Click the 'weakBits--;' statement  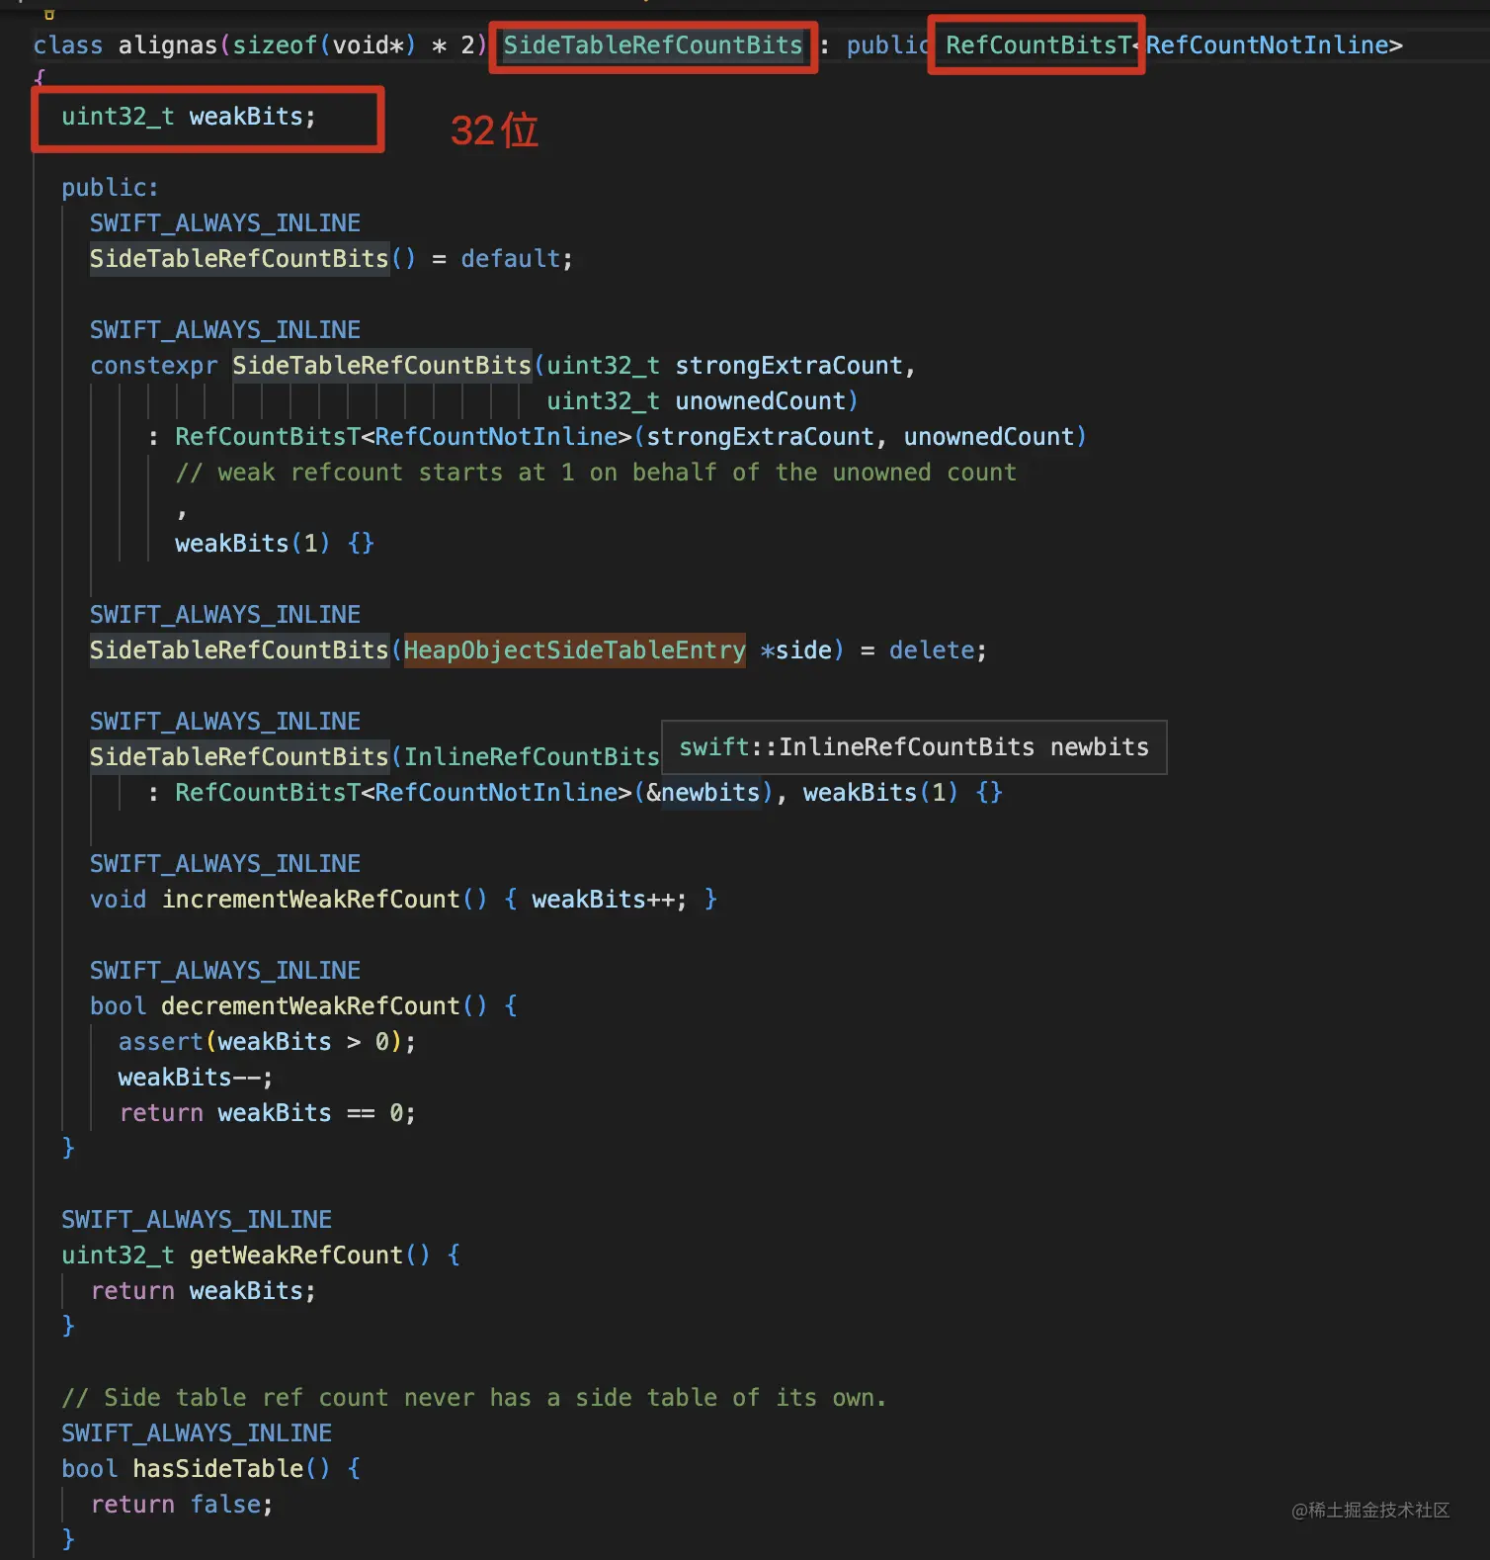(x=196, y=1078)
